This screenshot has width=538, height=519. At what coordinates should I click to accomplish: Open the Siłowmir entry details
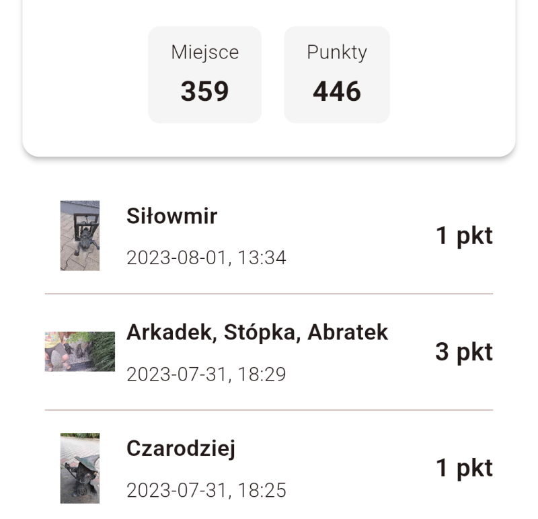(x=172, y=216)
